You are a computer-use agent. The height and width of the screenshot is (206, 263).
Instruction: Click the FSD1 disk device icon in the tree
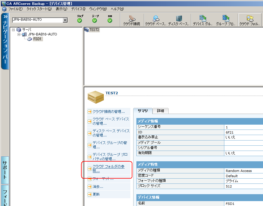pyautogui.click(x=29, y=39)
